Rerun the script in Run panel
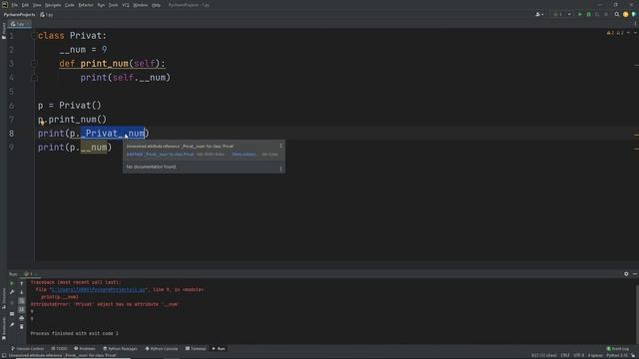 pyautogui.click(x=12, y=283)
